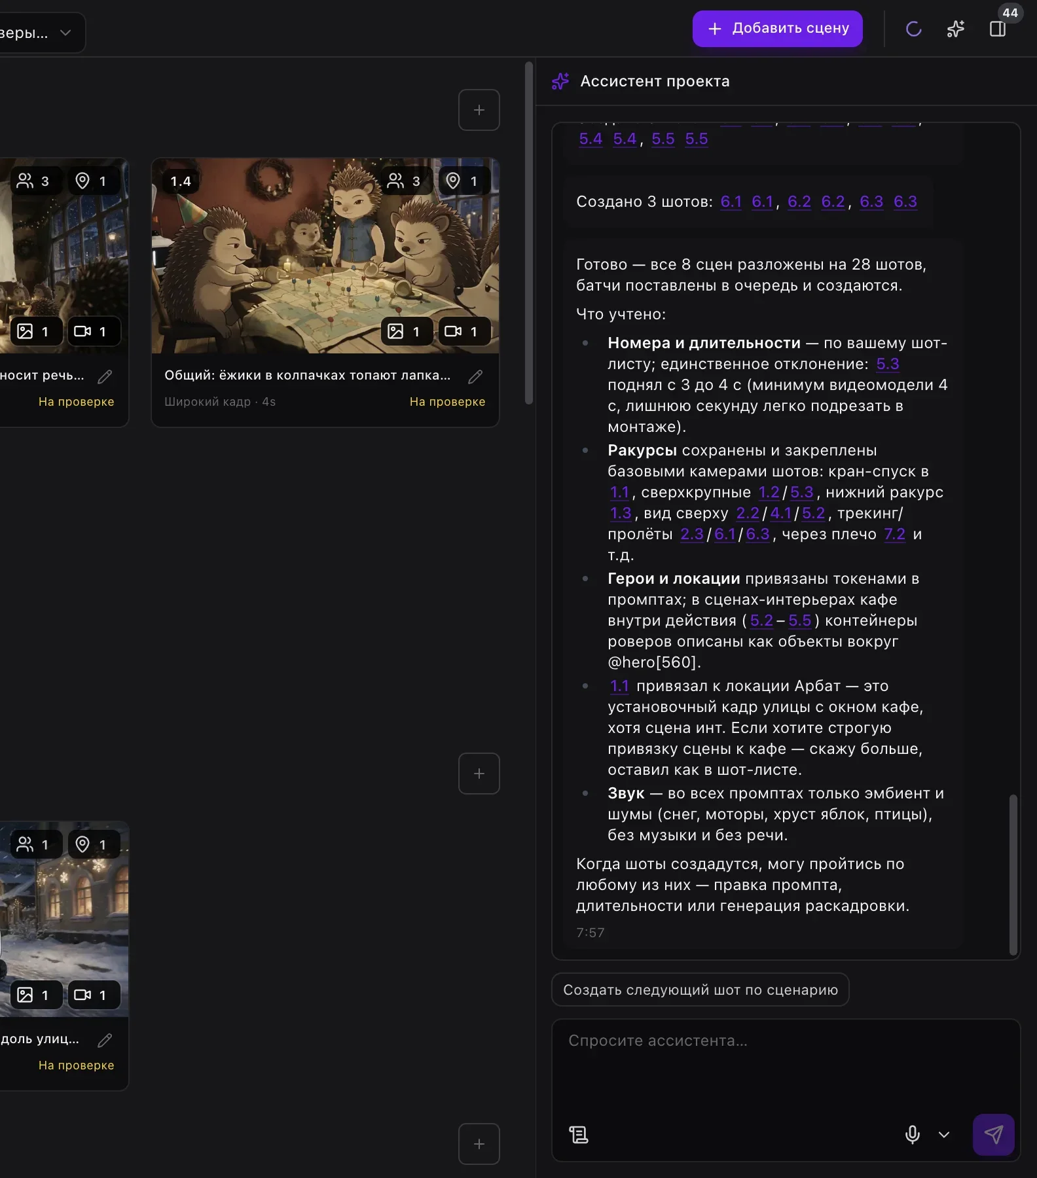Click the pencil icon next to 'доль улиц...' shot
This screenshot has width=1037, height=1178.
pos(105,1040)
